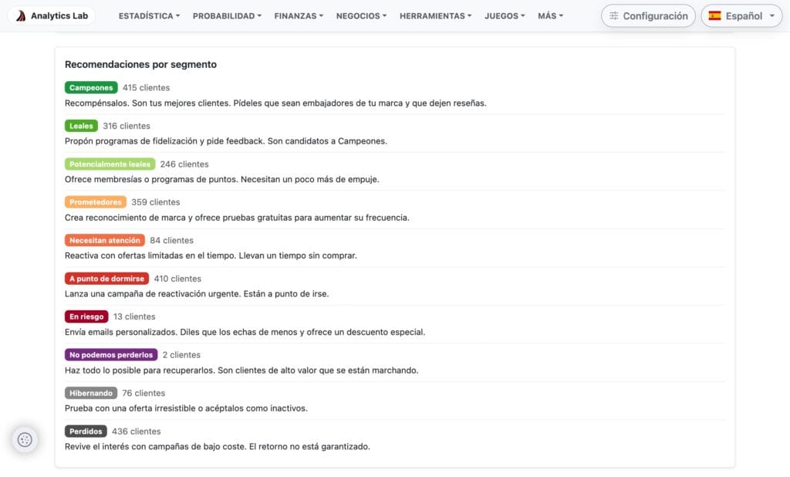
Task: Click the text 'Ofrece membresías o programas de puntos'
Action: (x=152, y=180)
